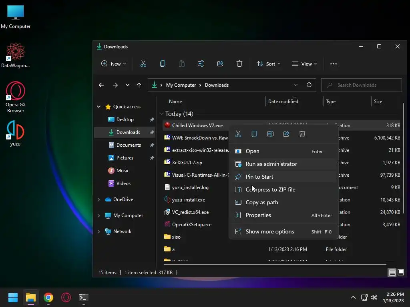Choose Run as administrator
The height and width of the screenshot is (307, 410).
[284, 164]
